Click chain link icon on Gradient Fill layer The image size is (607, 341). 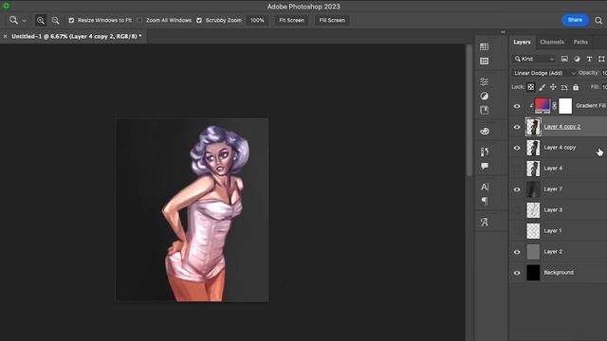tap(554, 106)
